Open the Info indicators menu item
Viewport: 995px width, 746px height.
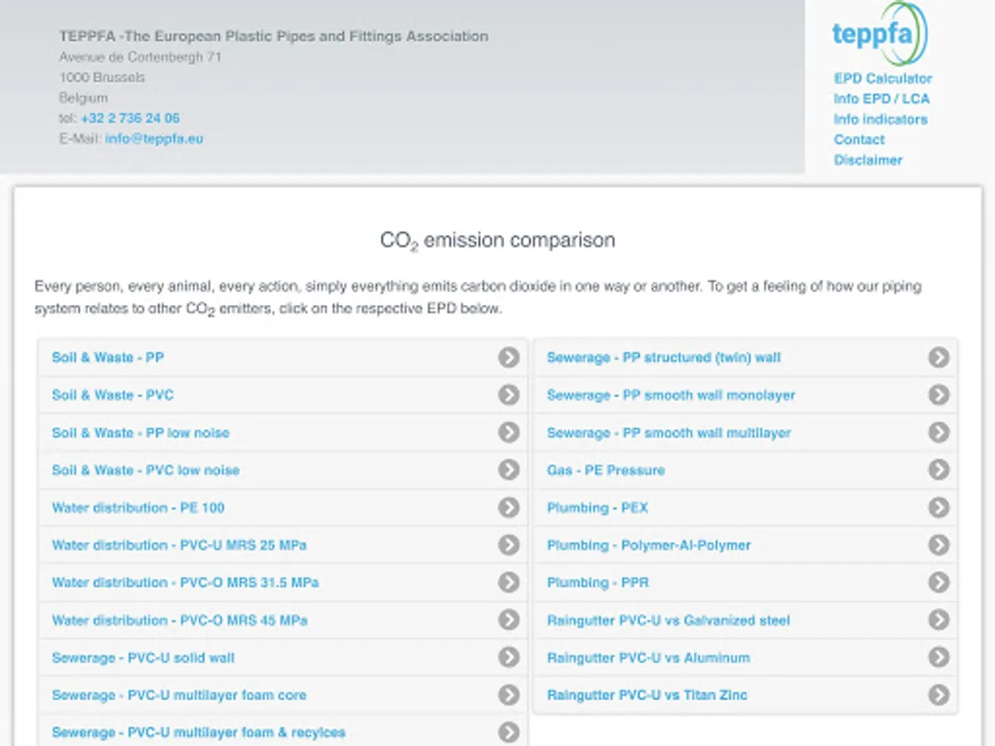(880, 119)
